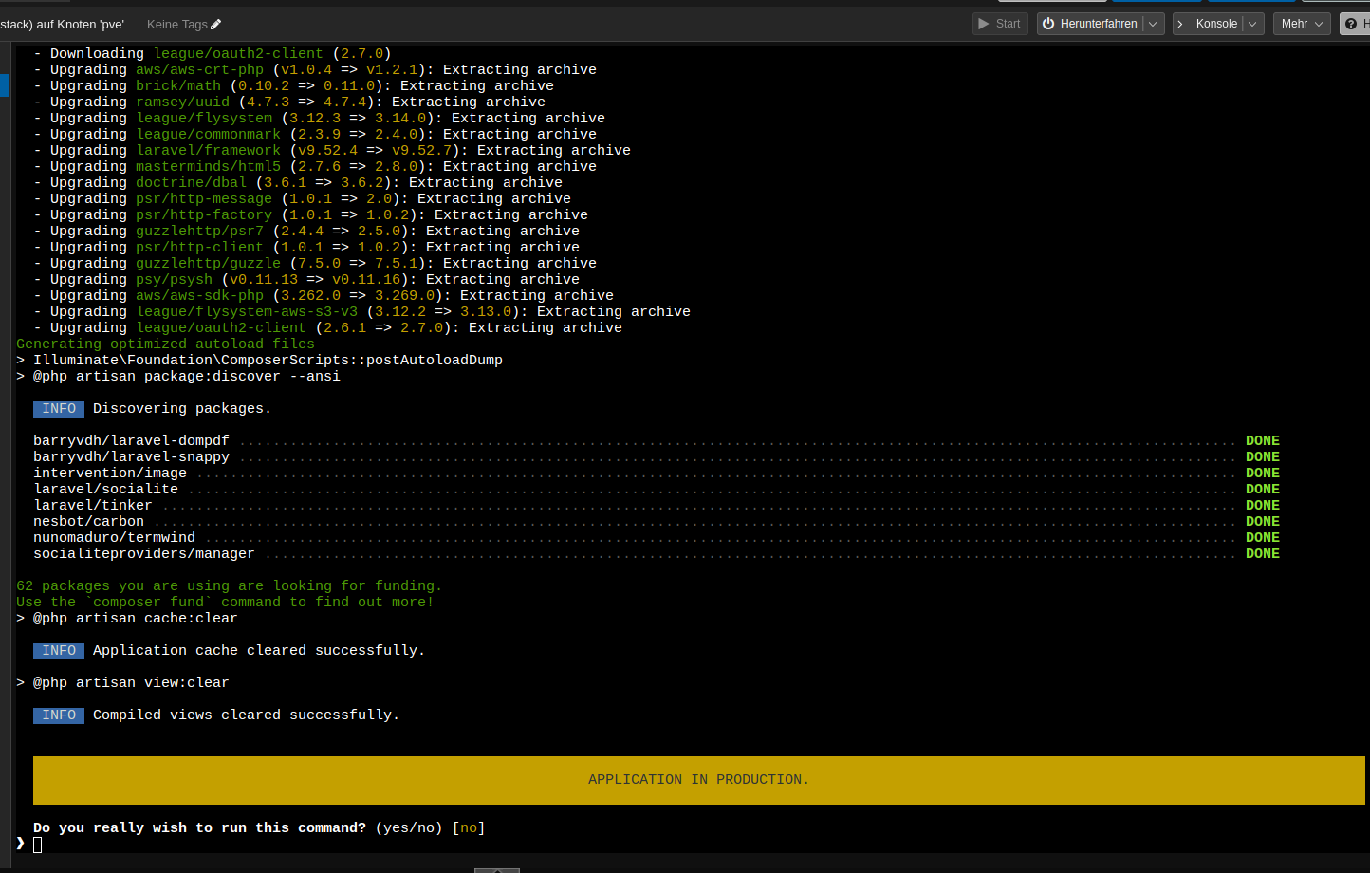Click '62 packages you are using' funding line
Image resolution: width=1370 pixels, height=873 pixels.
229,586
